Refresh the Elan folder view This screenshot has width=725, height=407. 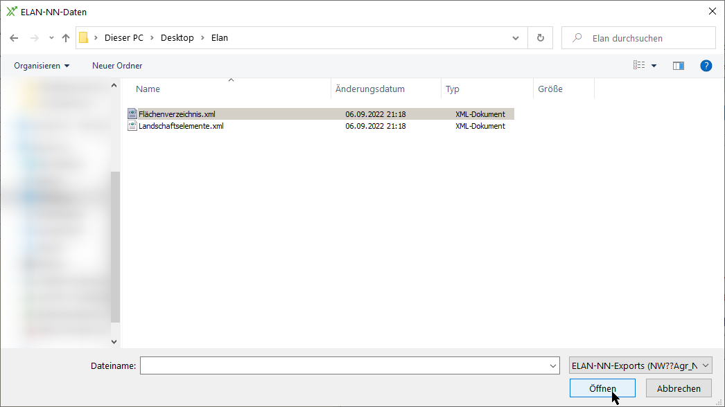tap(540, 38)
